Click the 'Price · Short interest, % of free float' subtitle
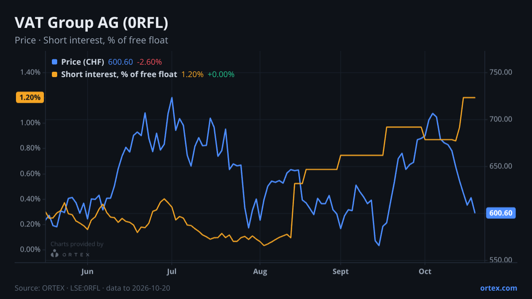Viewport: 532px width, 299px height. coord(91,40)
